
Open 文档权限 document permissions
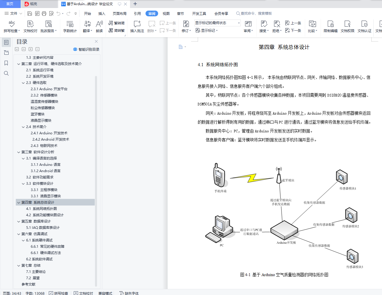[347, 26]
